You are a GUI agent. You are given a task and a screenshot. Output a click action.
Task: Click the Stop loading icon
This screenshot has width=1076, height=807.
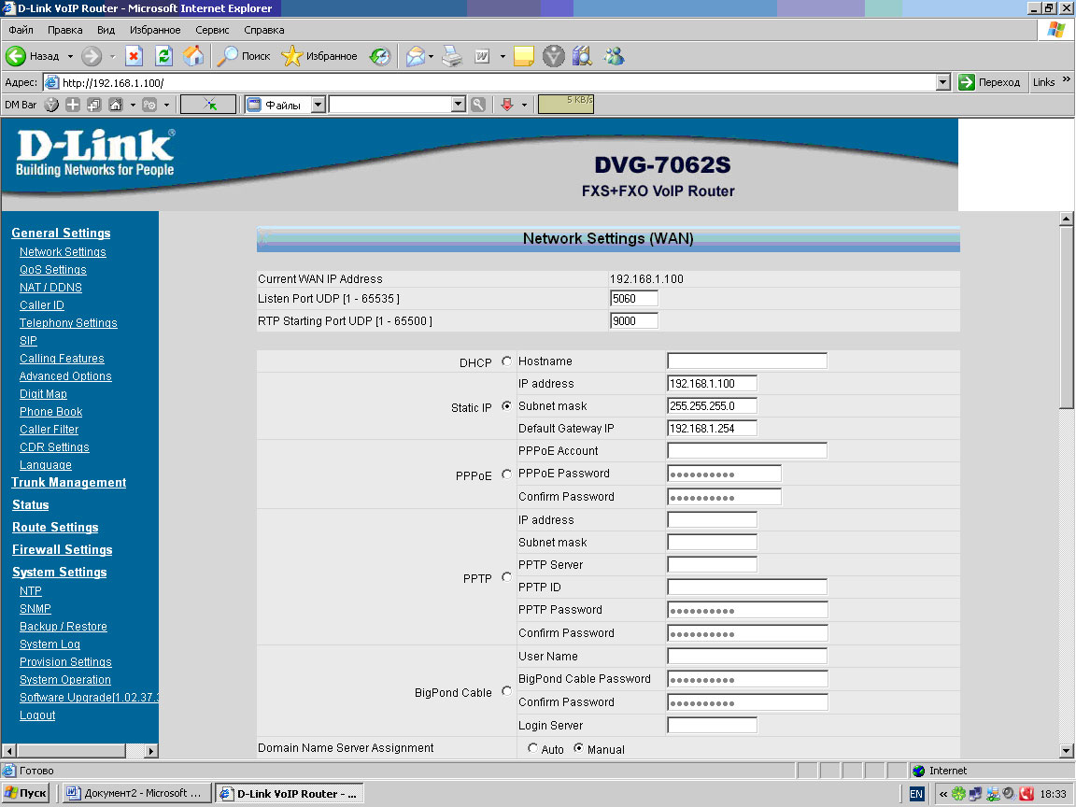pyautogui.click(x=134, y=56)
